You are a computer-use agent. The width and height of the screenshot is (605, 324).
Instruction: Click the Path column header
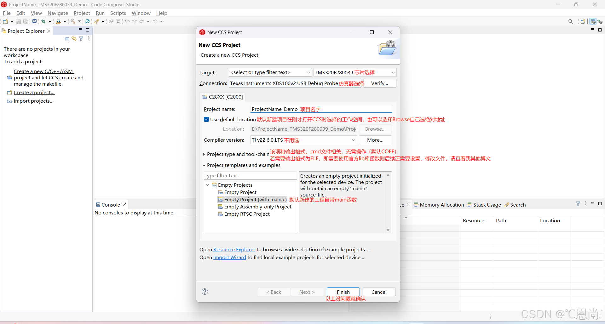point(516,221)
